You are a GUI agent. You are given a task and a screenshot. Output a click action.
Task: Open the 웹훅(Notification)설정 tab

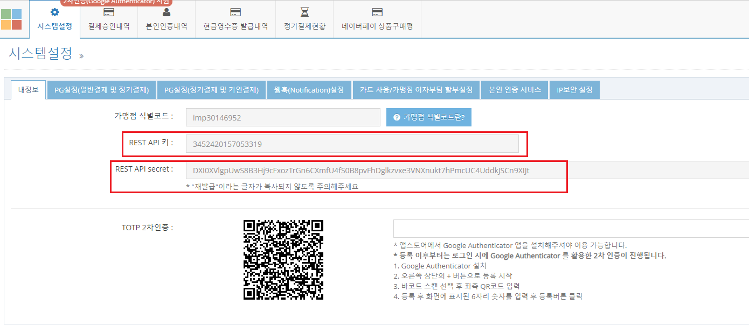tap(309, 90)
